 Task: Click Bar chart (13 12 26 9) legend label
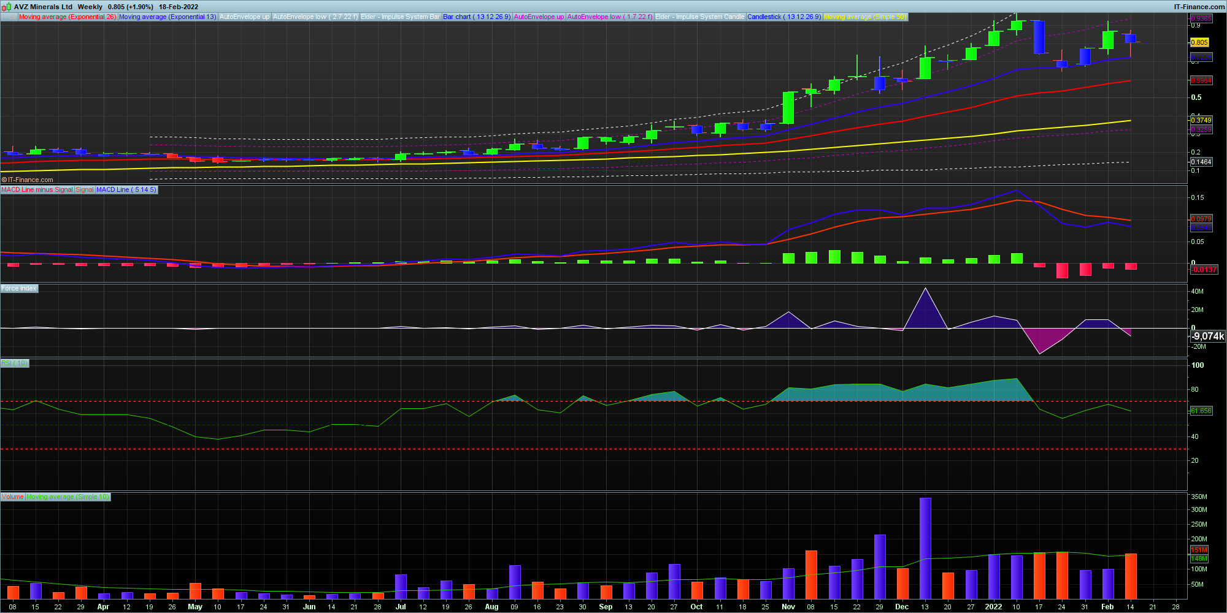(477, 17)
